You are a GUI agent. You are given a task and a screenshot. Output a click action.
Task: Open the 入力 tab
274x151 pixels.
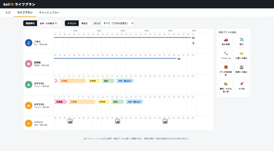point(8,13)
